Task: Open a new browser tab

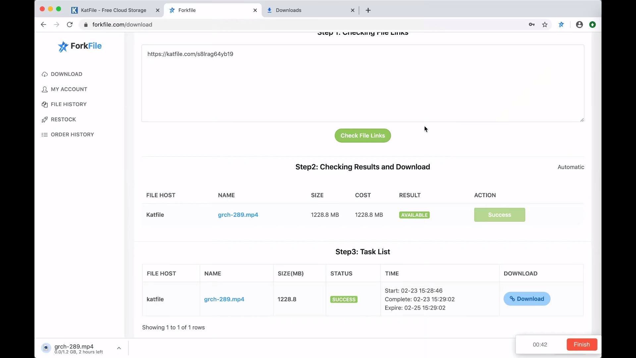Action: pos(368,10)
